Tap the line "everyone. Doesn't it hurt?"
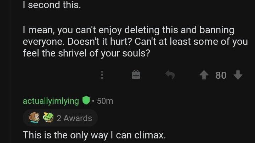Screen dimensions: 255x143 [74, 42]
